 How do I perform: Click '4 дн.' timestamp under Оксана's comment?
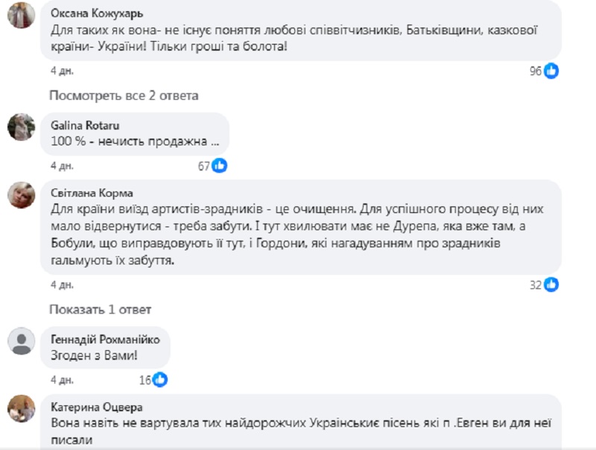(59, 71)
